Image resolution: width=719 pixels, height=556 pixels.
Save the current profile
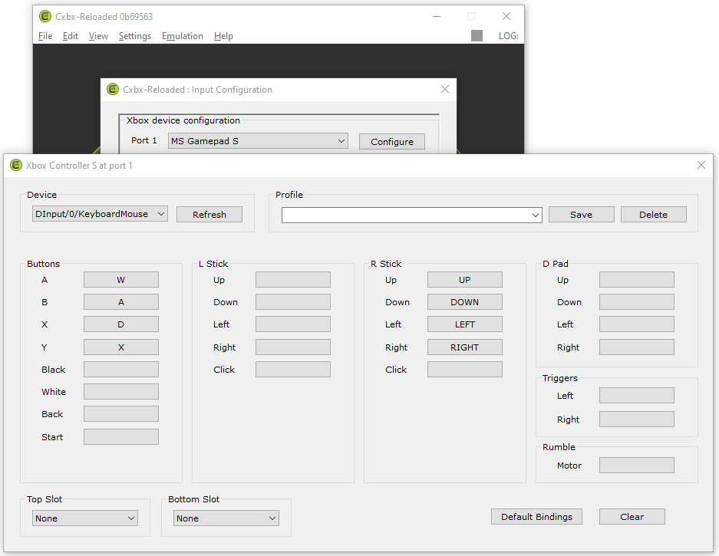coord(582,215)
